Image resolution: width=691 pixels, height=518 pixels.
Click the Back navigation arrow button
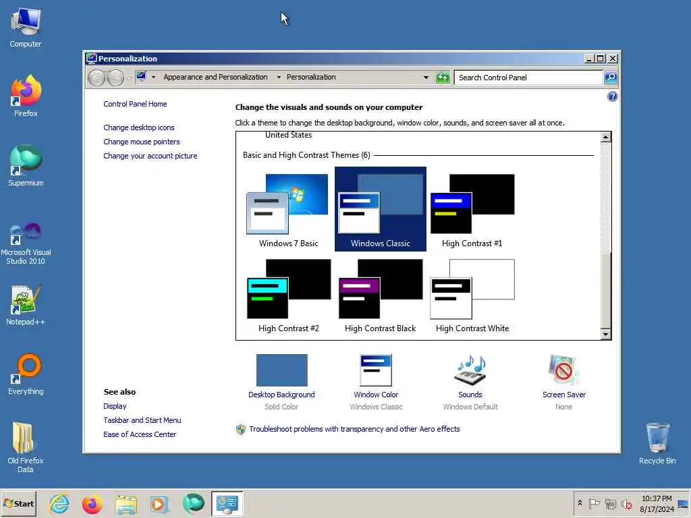(96, 78)
